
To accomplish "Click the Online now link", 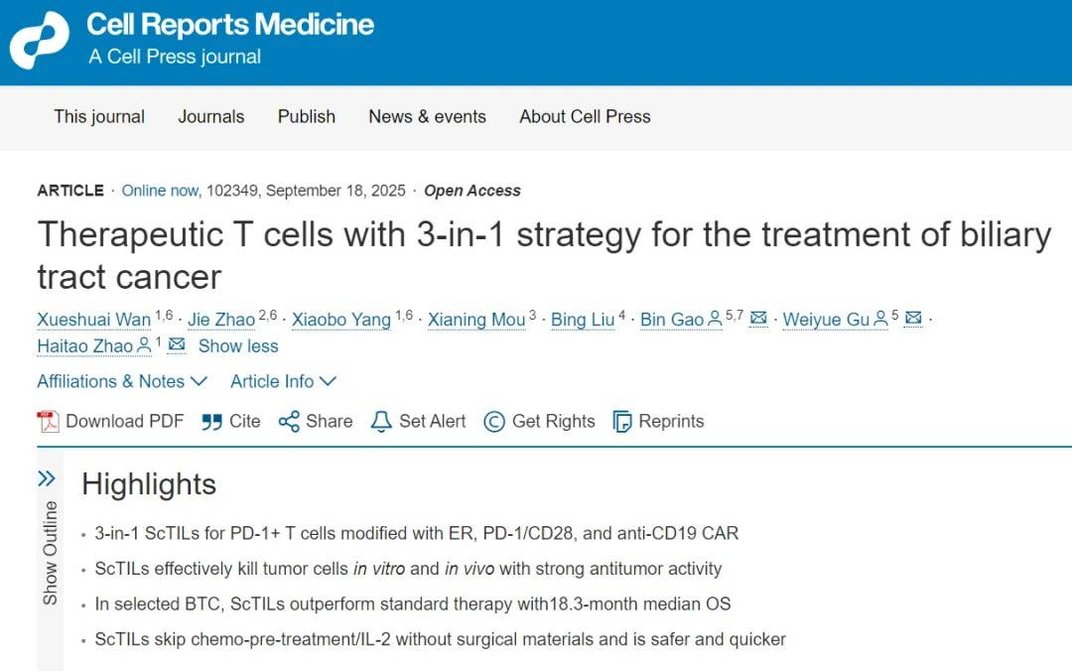I will (x=161, y=191).
